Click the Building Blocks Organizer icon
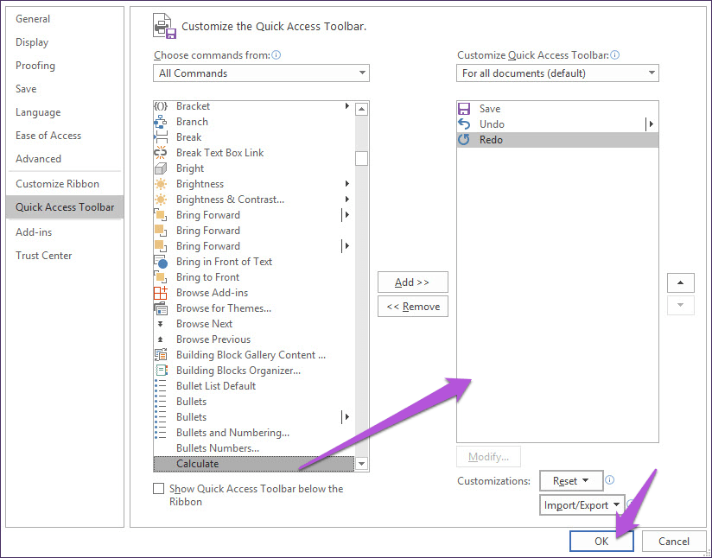This screenshot has height=558, width=712. (161, 371)
